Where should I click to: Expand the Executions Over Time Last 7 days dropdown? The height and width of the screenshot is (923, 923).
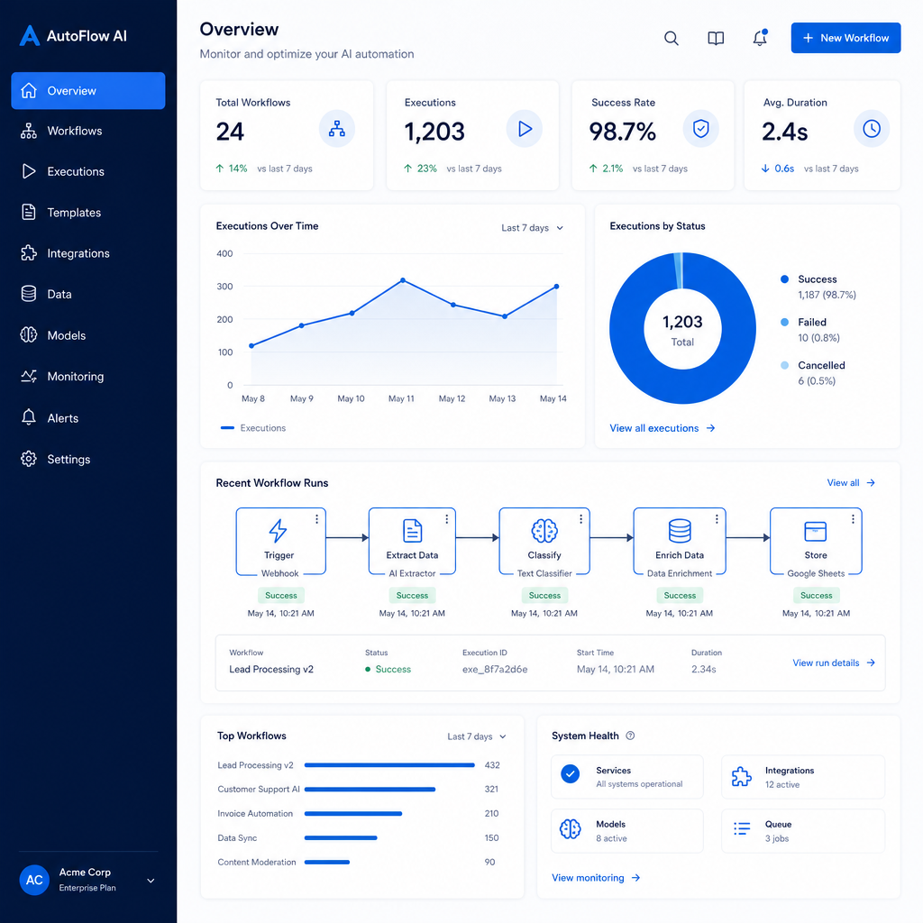click(532, 228)
